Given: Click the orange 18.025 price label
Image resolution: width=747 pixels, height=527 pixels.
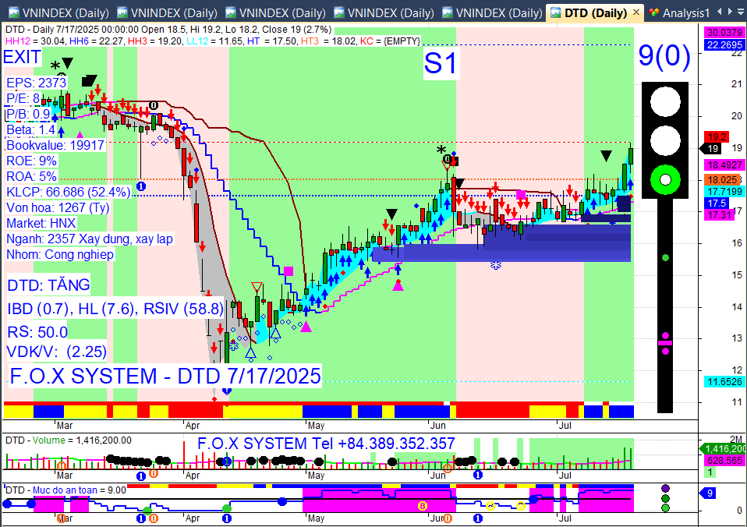Looking at the screenshot, I should (x=723, y=180).
